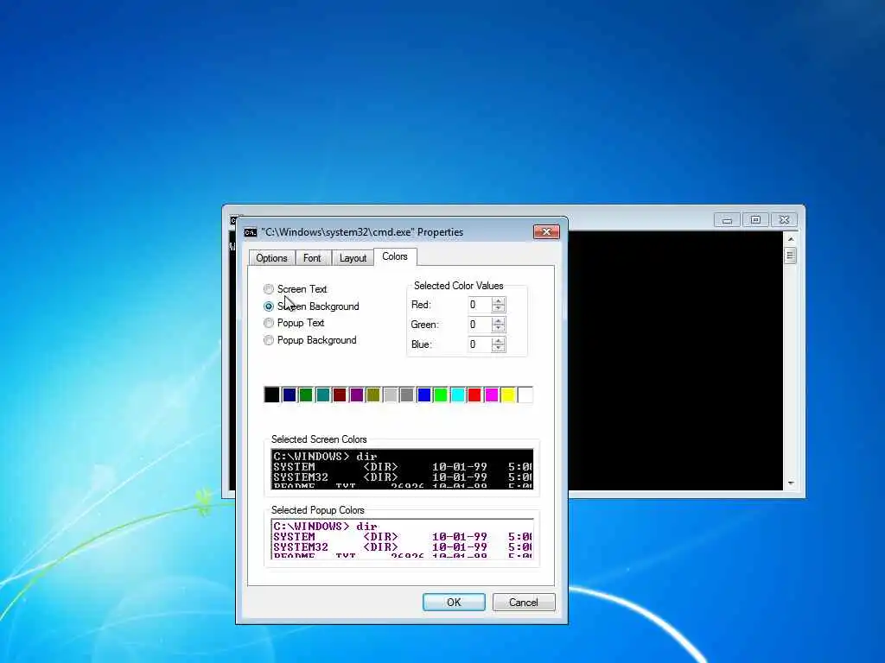Select the Colors tab

tap(394, 256)
